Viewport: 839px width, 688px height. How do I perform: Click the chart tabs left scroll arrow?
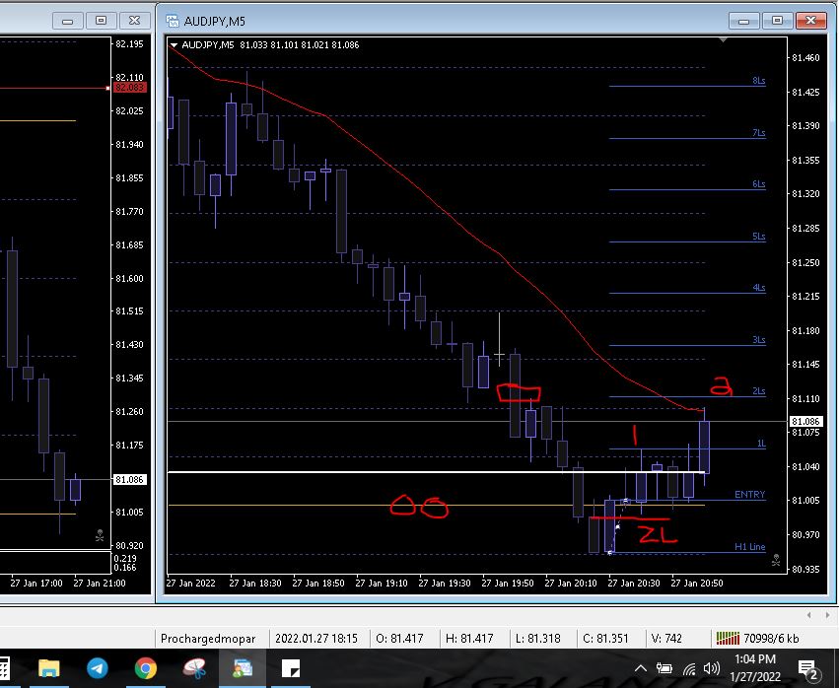808,615
